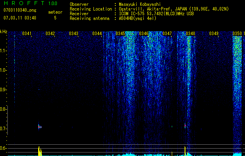
Task: Select the filename 0703110340.png
Action: pos(20,10)
